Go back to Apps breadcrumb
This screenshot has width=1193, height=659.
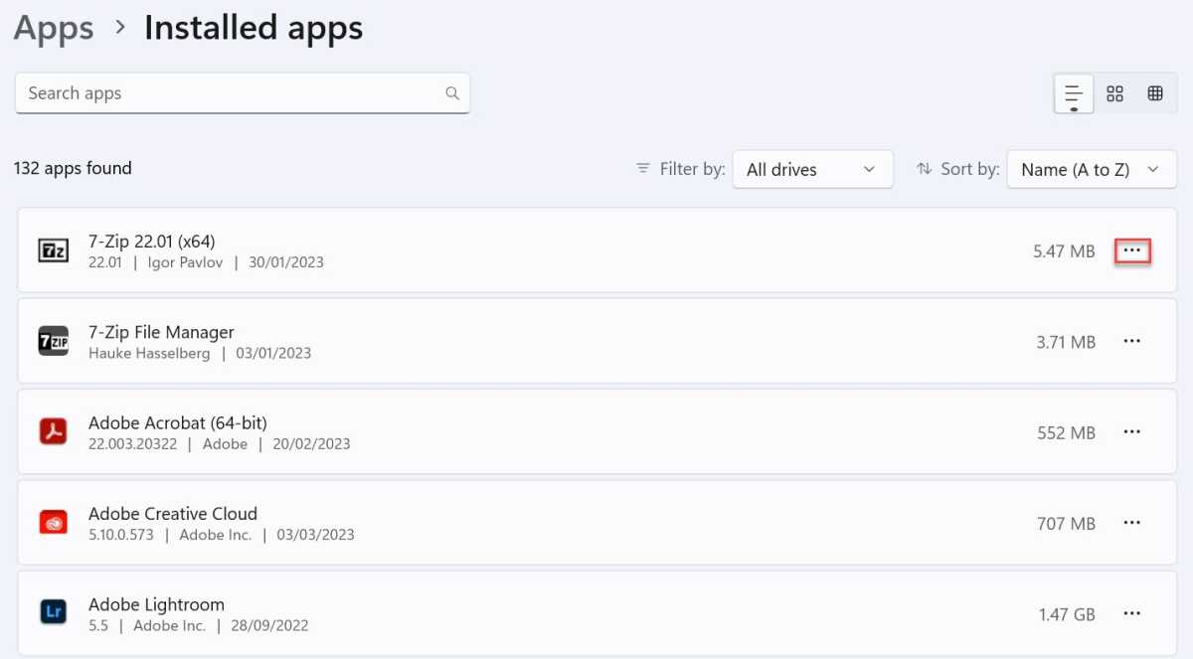[x=54, y=28]
